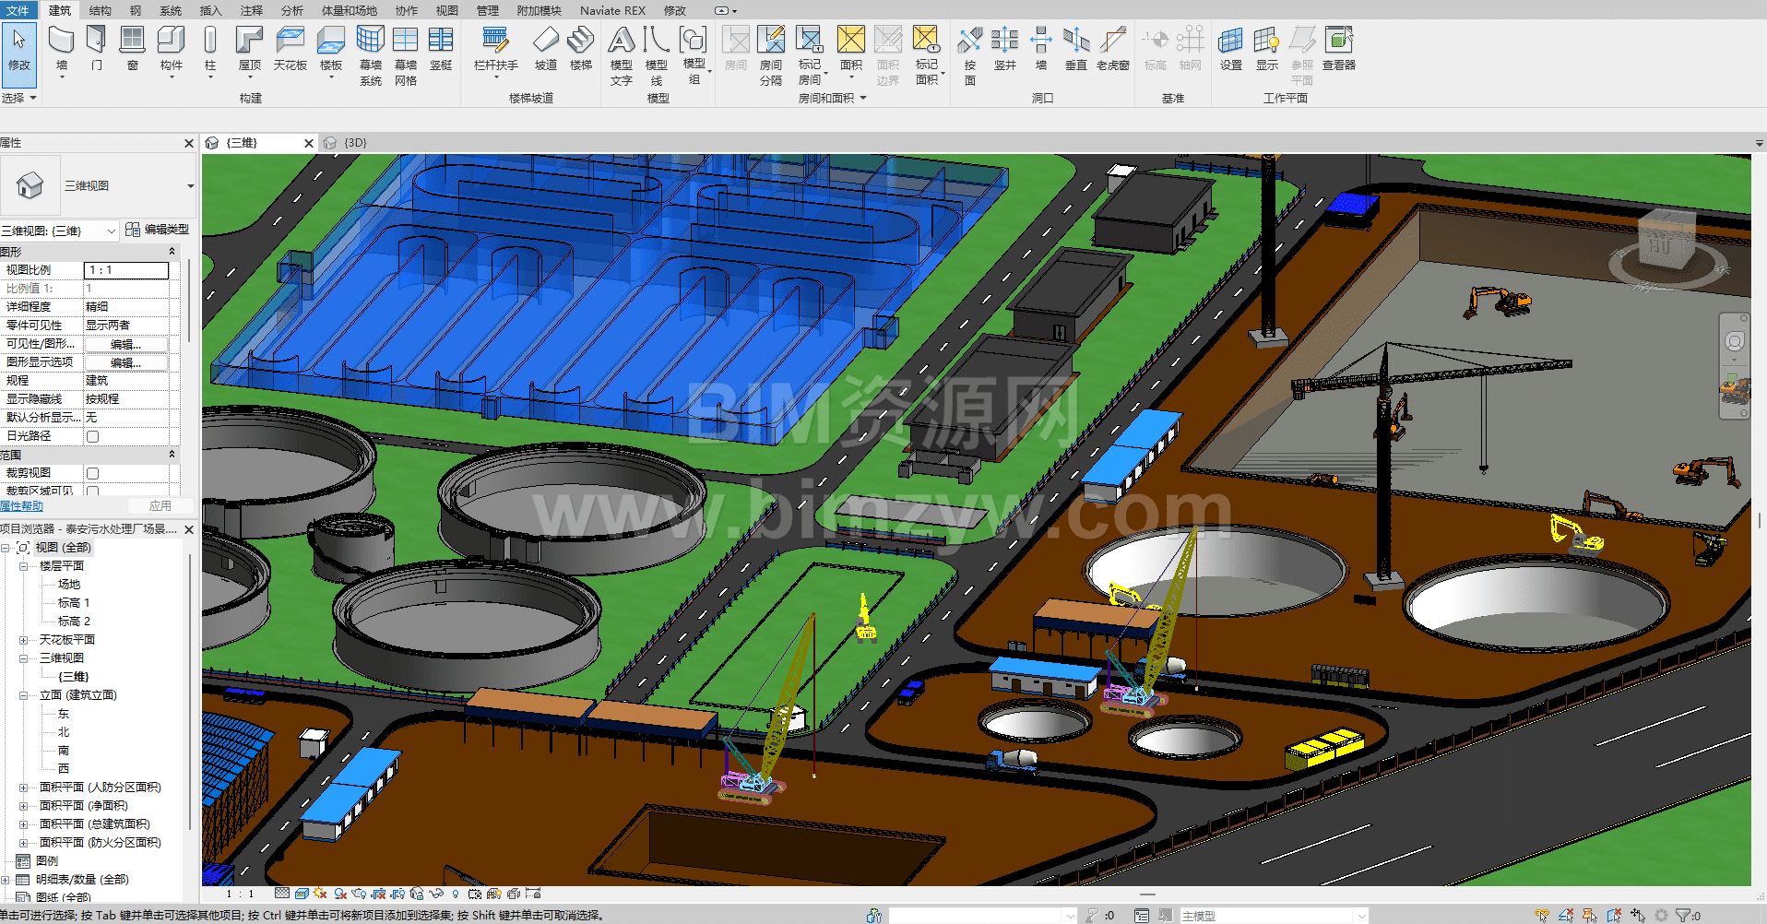
Task: Click the visual style icon in view bar
Action: point(302,894)
